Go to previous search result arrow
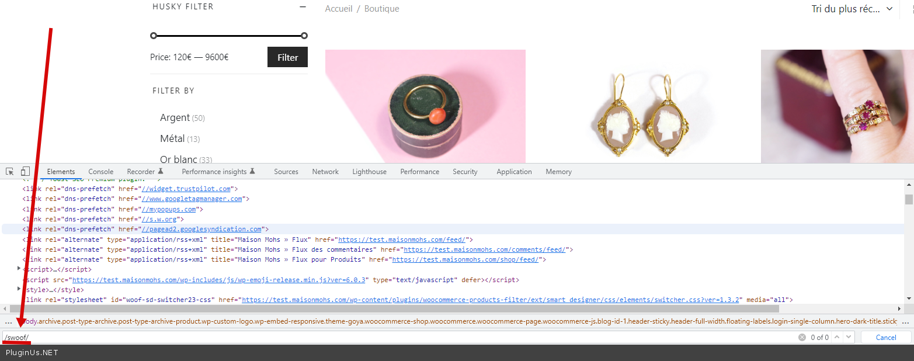Image resolution: width=914 pixels, height=361 pixels. (x=837, y=338)
